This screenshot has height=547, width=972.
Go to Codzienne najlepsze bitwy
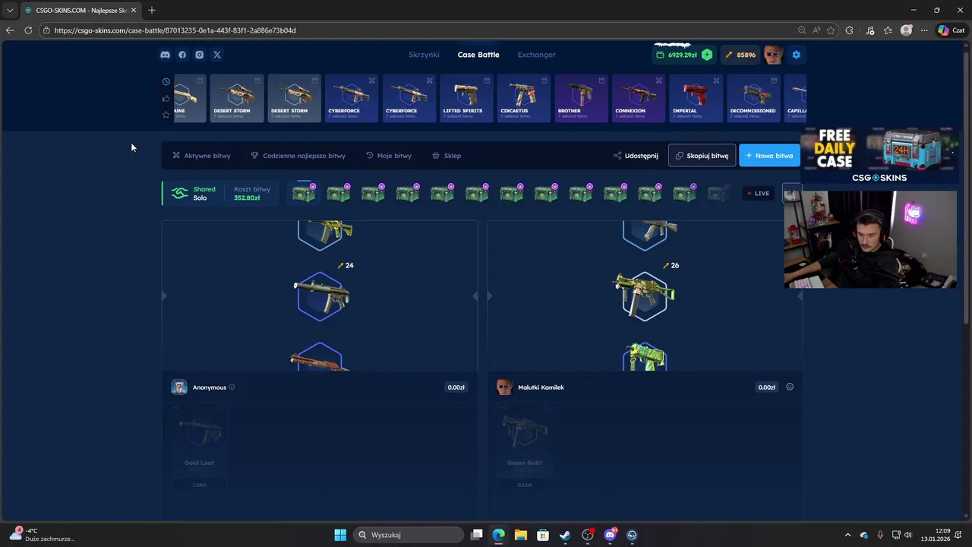[298, 156]
